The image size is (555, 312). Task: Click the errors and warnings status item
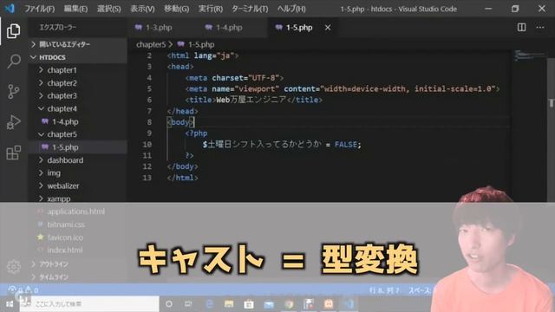[23, 290]
